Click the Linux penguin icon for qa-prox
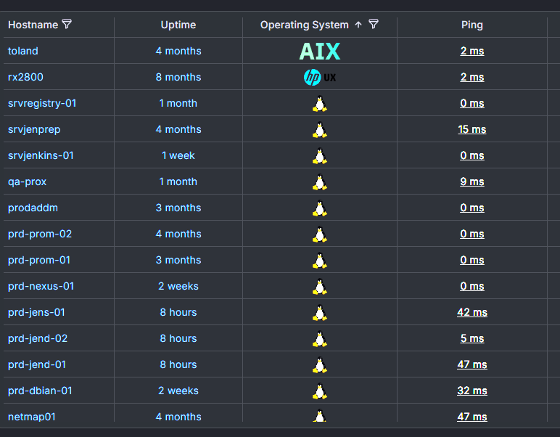 319,181
